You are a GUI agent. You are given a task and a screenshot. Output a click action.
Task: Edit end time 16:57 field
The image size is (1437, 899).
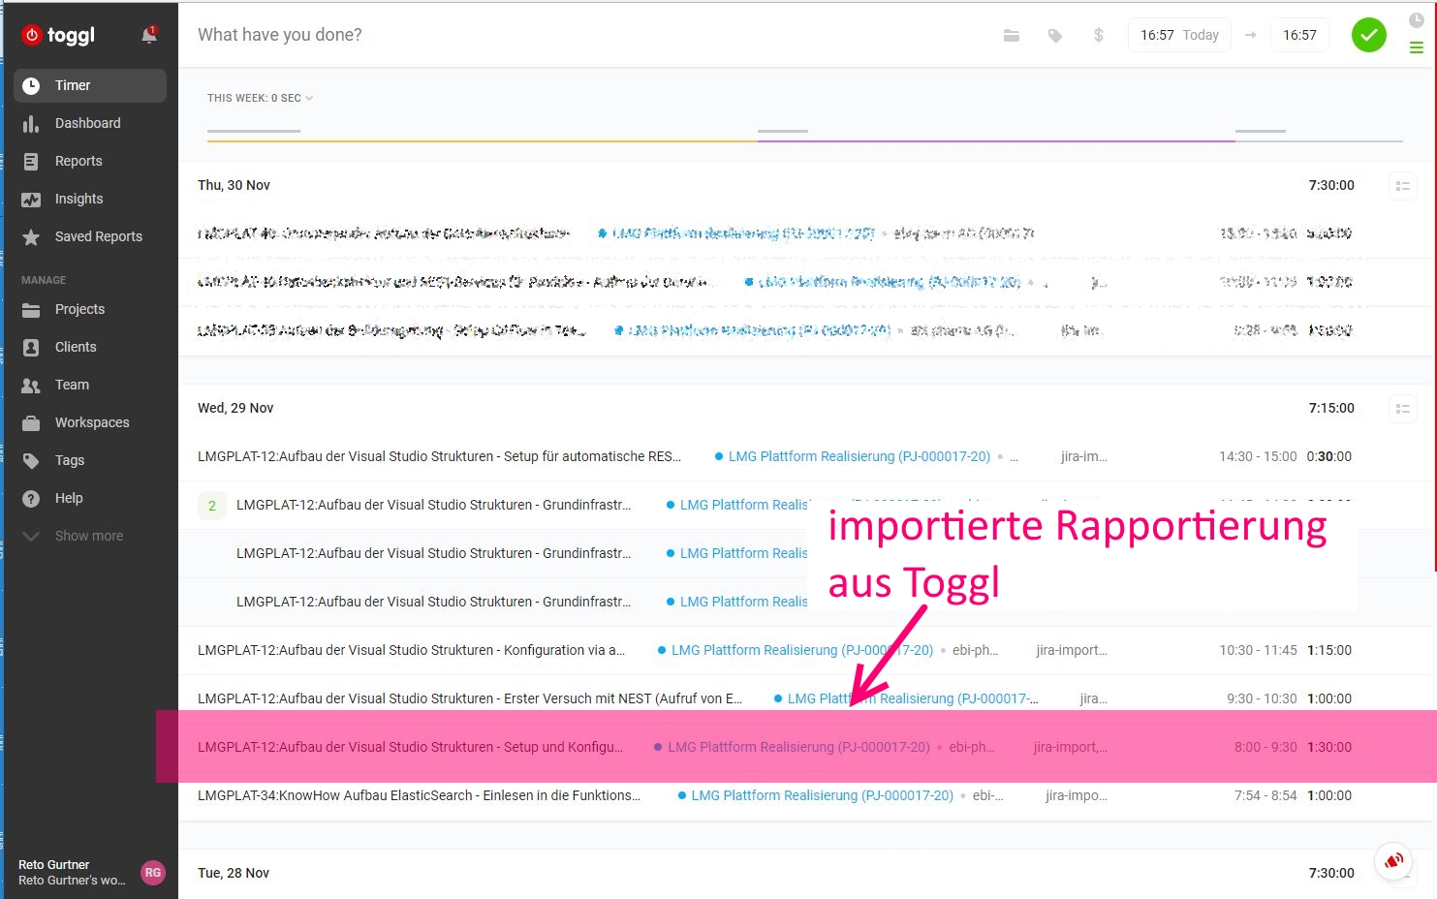point(1299,35)
